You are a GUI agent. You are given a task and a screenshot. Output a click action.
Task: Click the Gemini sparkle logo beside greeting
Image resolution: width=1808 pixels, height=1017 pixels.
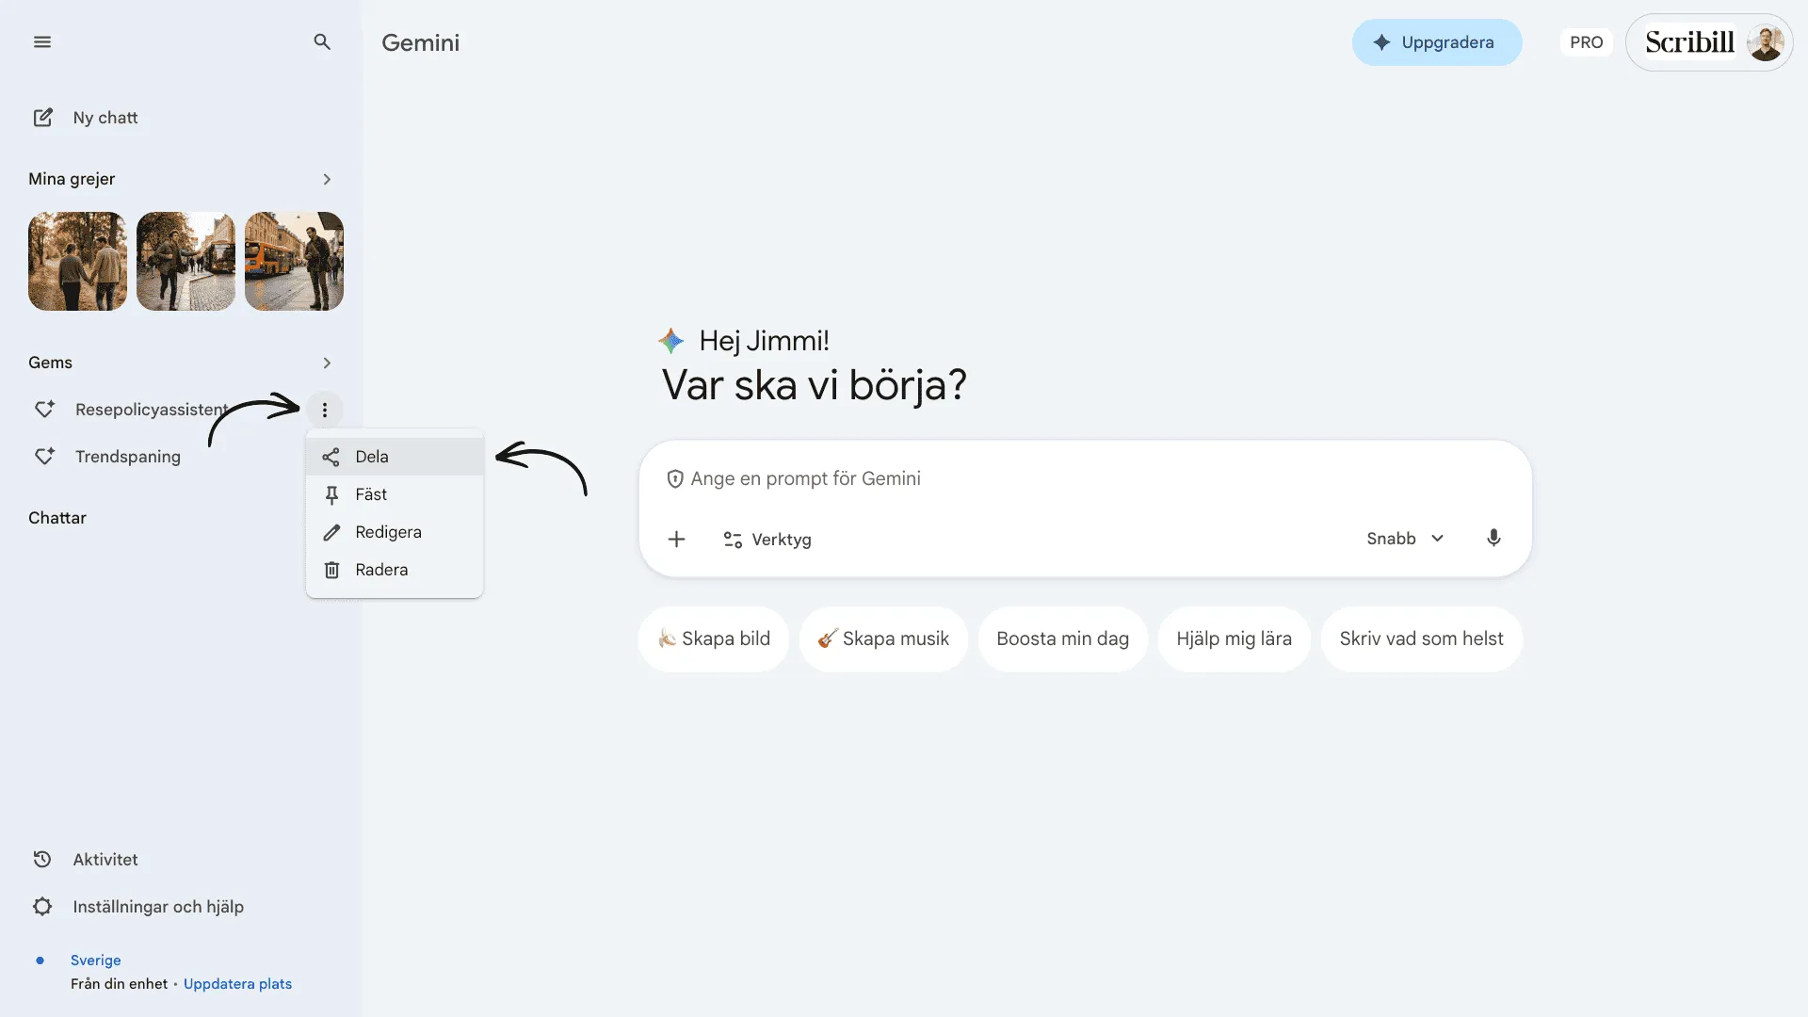[671, 341]
